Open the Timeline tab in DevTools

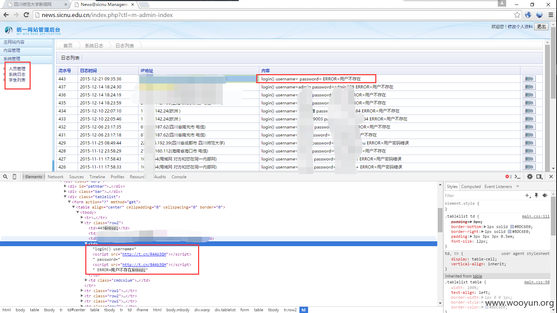coord(97,177)
